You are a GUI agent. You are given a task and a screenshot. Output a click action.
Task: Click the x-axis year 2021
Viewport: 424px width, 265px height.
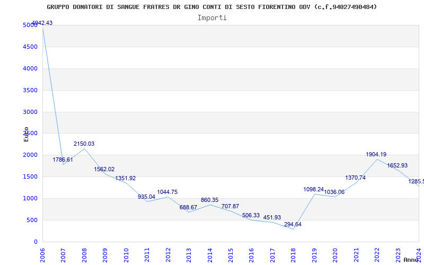click(356, 255)
